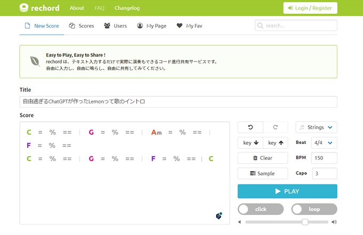This screenshot has height=235, width=363.
Task: Open the Beat 4/4 dropdown
Action: (x=324, y=143)
